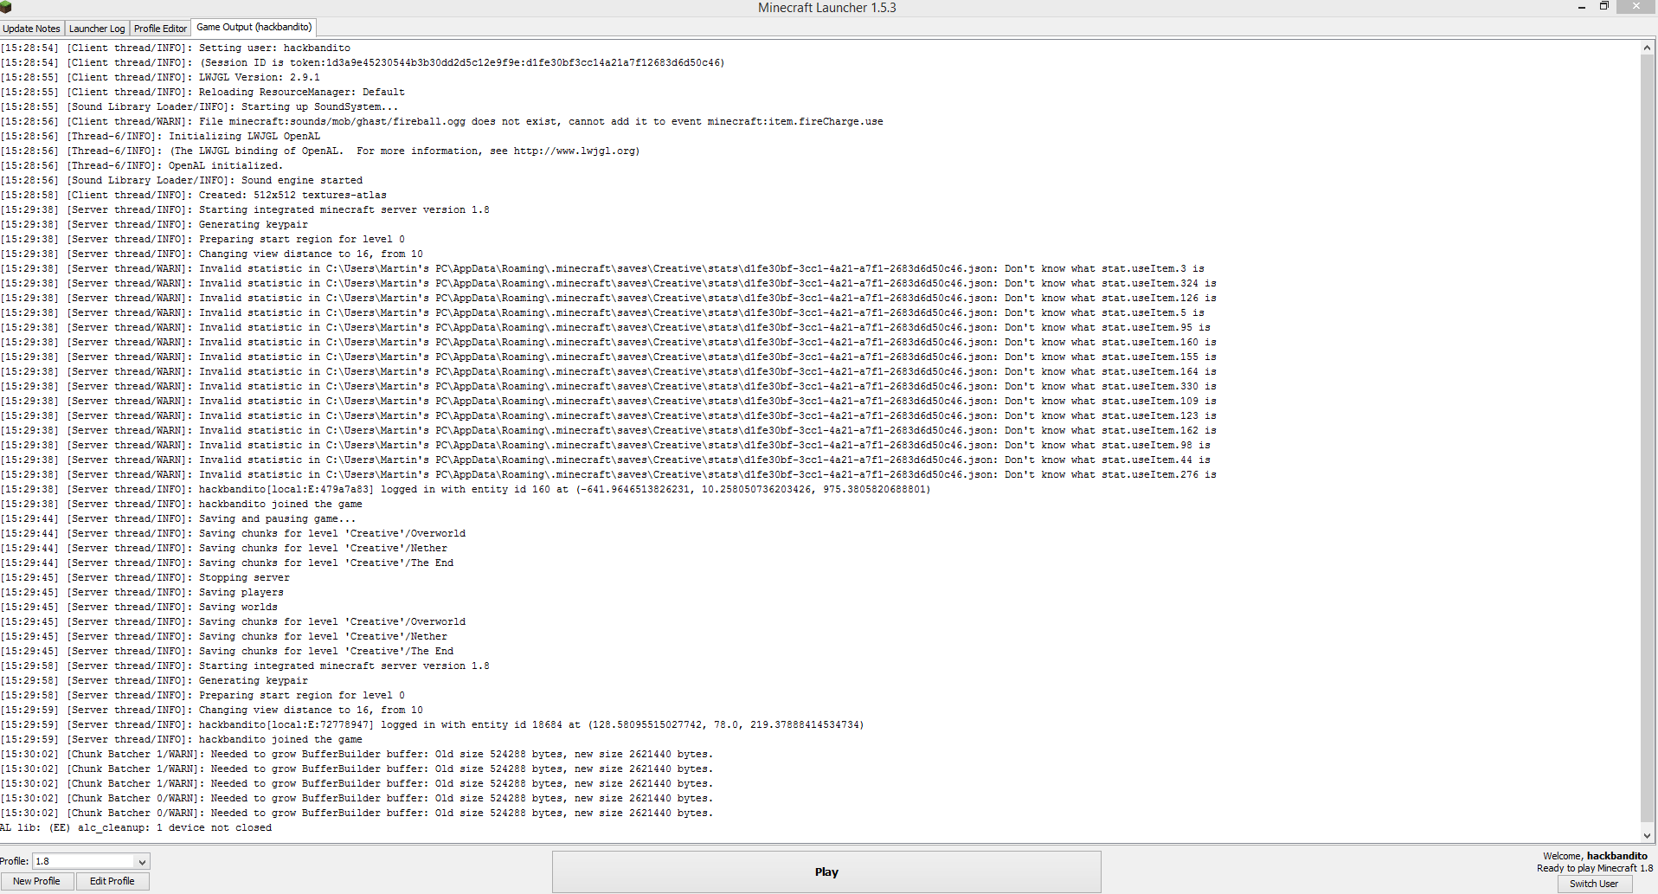Viewport: 1658px width, 894px height.
Task: Click the "Setting user: hackbandito" log line
Action: tap(176, 48)
